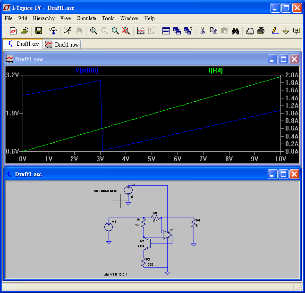Minimize the Draft1.raw plot window
This screenshot has width=305, height=293.
tap(272, 59)
